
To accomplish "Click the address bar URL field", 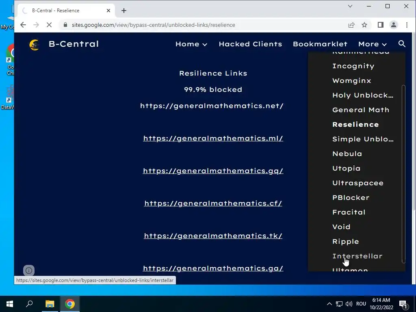I will tap(204, 25).
